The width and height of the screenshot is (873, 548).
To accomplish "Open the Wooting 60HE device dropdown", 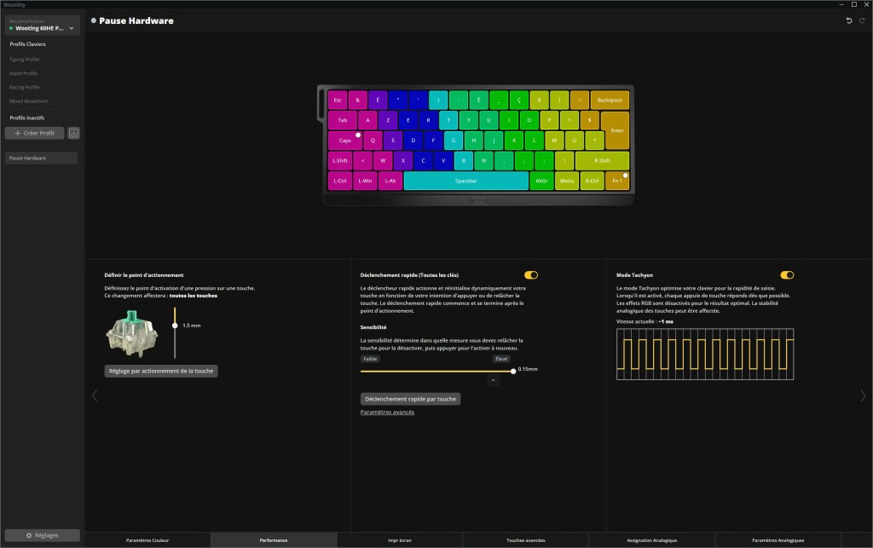I will [43, 26].
